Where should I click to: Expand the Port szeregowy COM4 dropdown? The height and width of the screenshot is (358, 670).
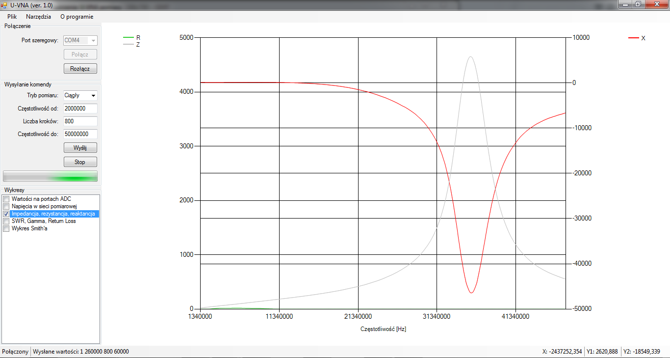coord(93,40)
